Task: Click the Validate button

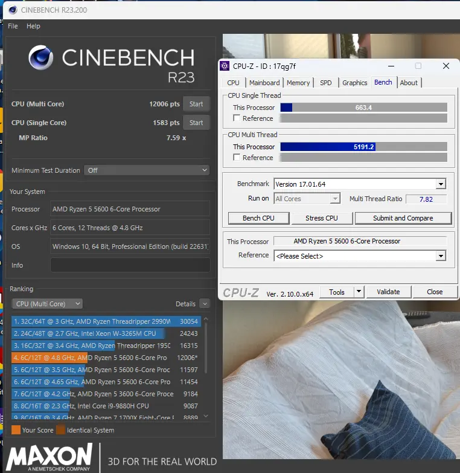Action: 388,292
